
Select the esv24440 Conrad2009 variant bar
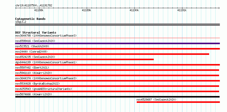tap(112, 54)
